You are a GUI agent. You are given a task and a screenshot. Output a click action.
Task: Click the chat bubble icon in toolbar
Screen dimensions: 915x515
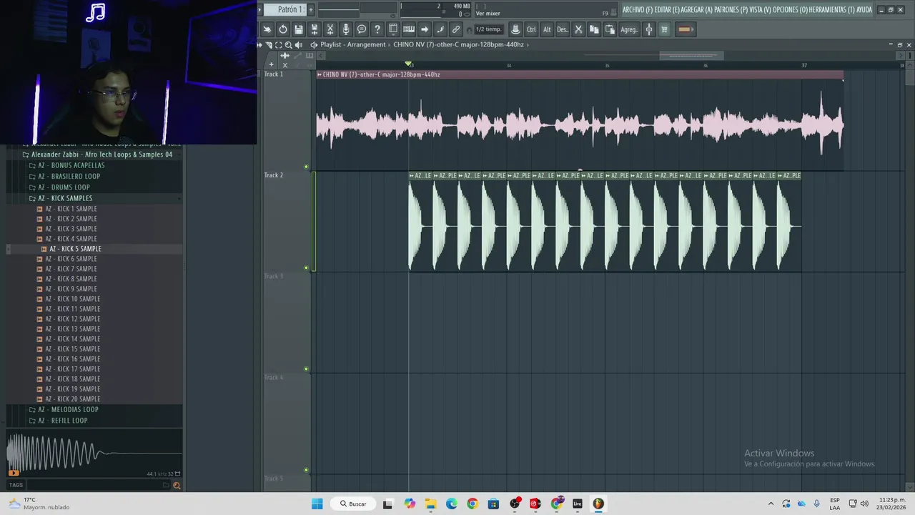click(x=362, y=29)
